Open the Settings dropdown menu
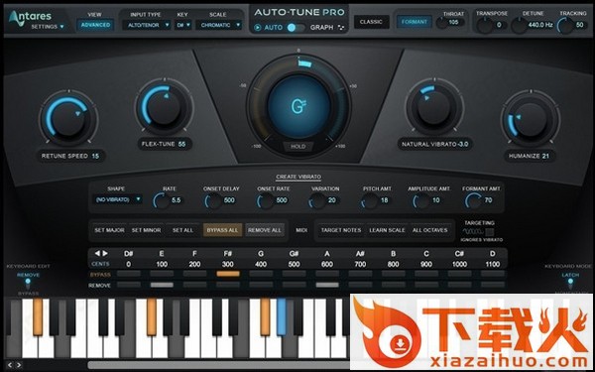This screenshot has height=372, width=595. [x=48, y=27]
